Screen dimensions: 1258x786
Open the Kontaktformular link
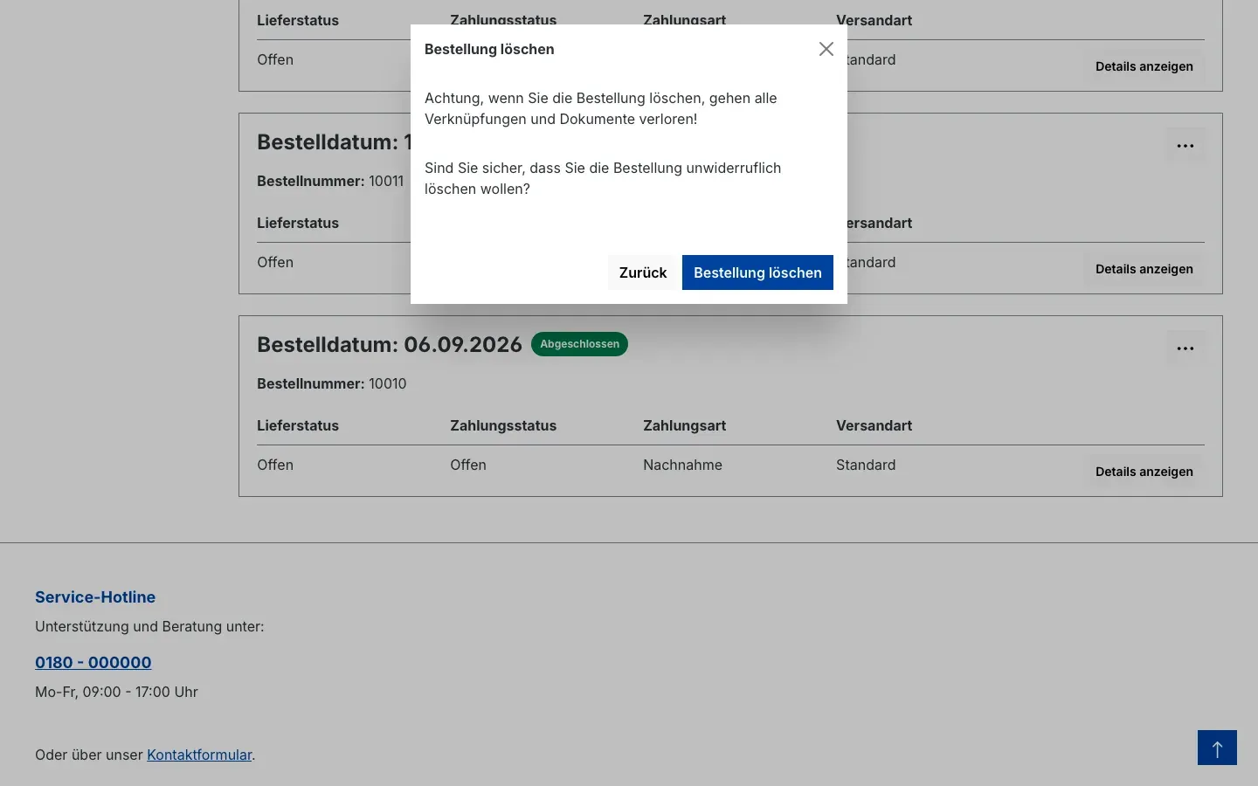click(x=199, y=755)
